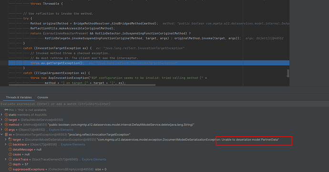Expand the static members of AopUtils node
Viewport: 329px width, 172px height.
click(x=2, y=115)
